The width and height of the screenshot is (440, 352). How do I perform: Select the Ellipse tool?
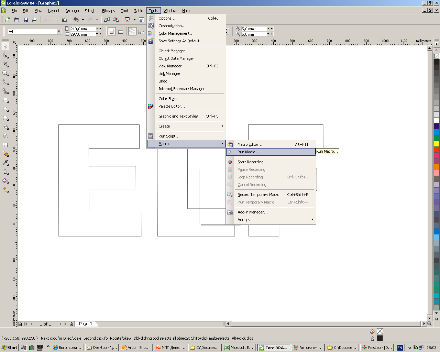point(5,109)
